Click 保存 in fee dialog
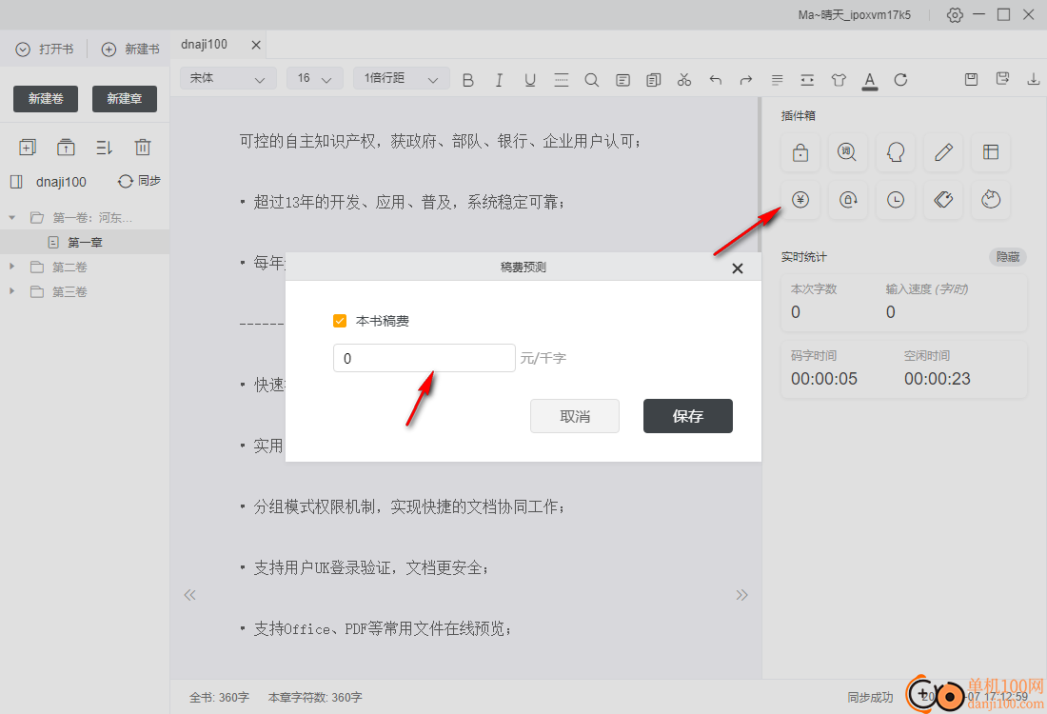The width and height of the screenshot is (1047, 714). coord(688,416)
